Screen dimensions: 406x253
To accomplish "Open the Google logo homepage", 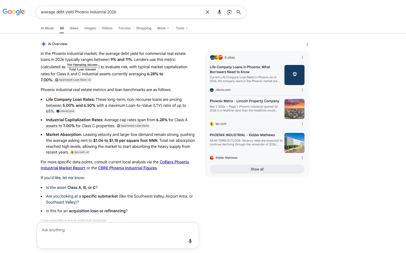I will pos(14,12).
